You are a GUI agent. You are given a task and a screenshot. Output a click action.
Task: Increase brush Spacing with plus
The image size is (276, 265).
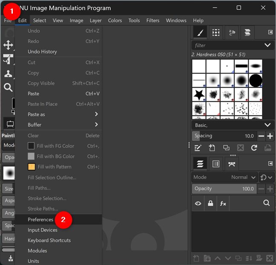(270, 136)
